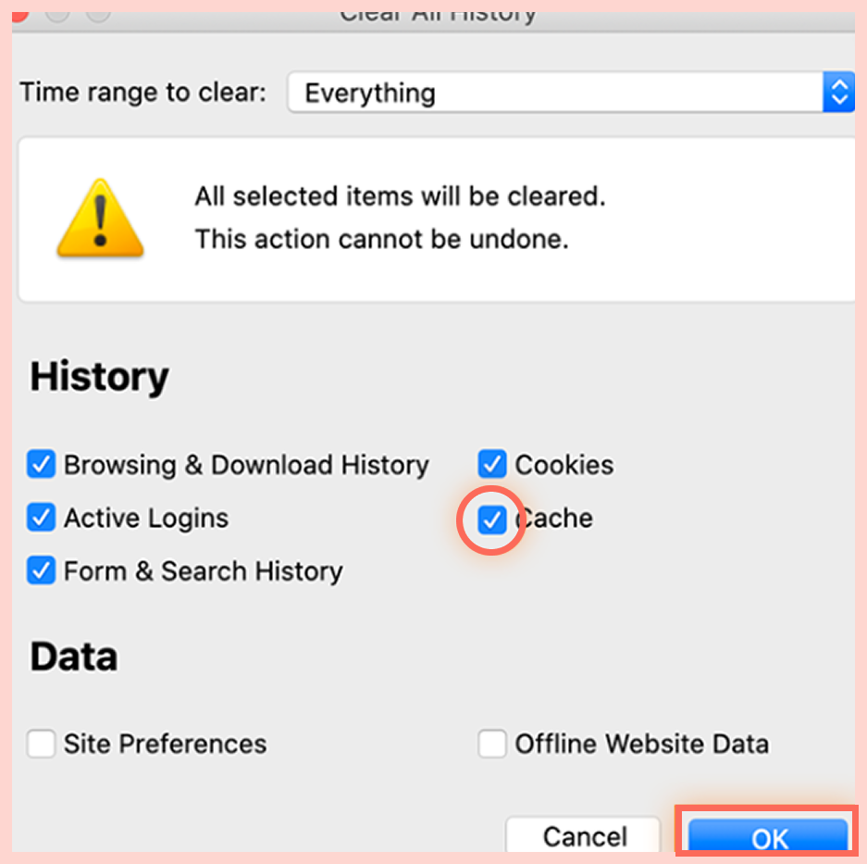Toggle the circled Cache checkbox
This screenshot has width=867, height=864.
tap(492, 520)
